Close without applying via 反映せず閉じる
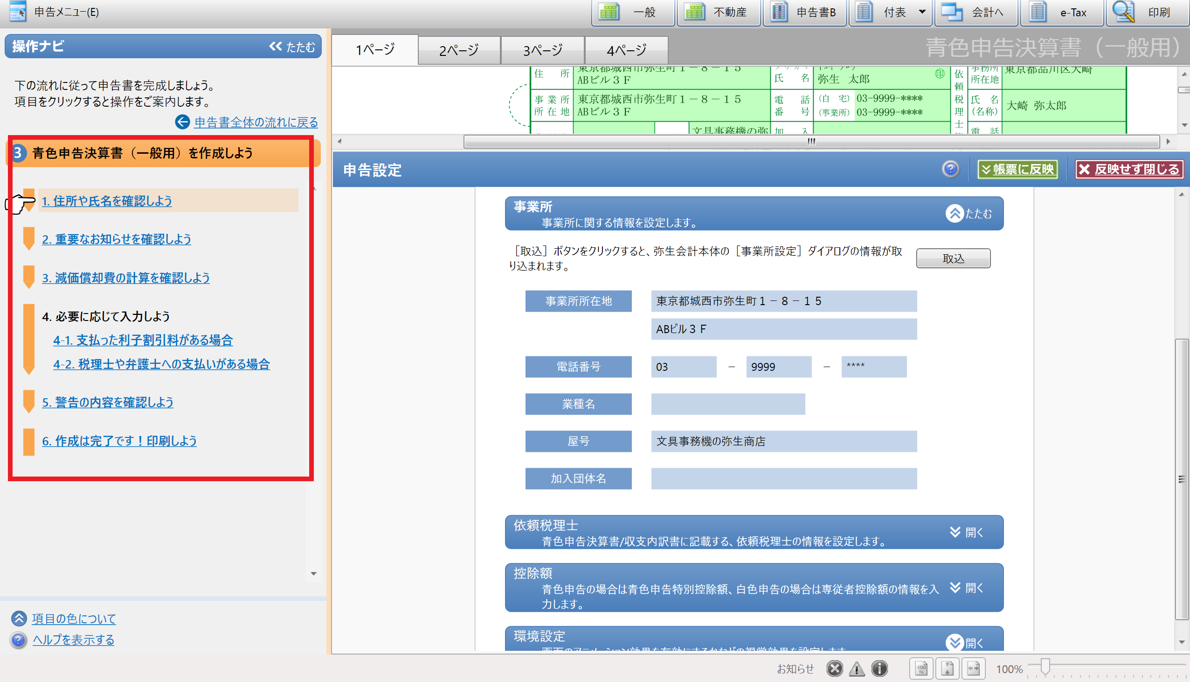1190x682 pixels. [x=1129, y=169]
